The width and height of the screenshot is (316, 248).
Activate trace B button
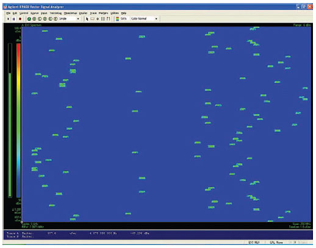(x=34, y=19)
